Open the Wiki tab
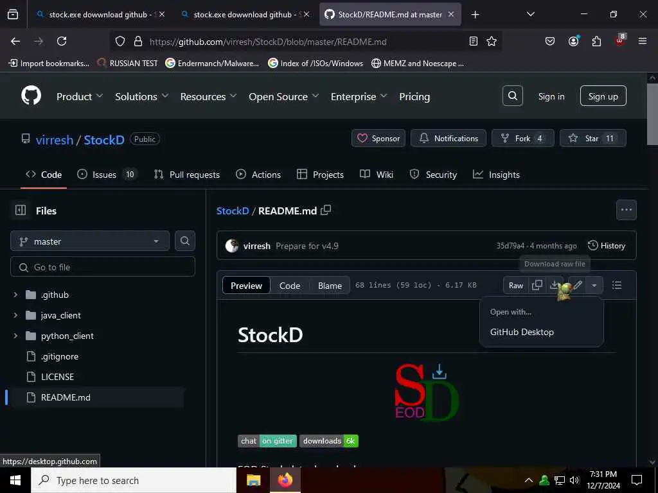658x493 pixels. 377,175
